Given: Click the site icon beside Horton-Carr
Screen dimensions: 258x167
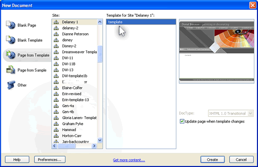Looking at the screenshot, I should [x=56, y=136].
